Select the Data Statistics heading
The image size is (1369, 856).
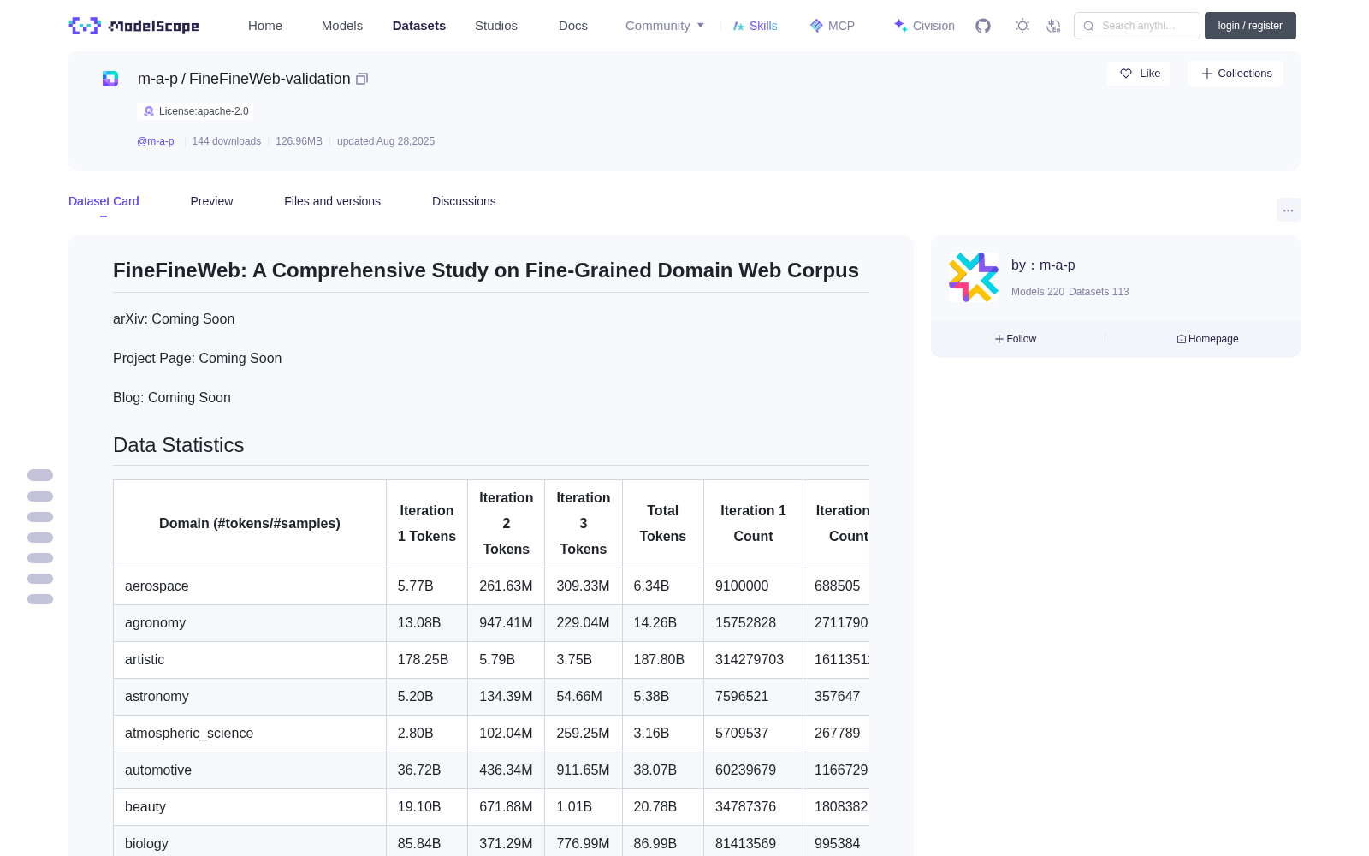(179, 445)
